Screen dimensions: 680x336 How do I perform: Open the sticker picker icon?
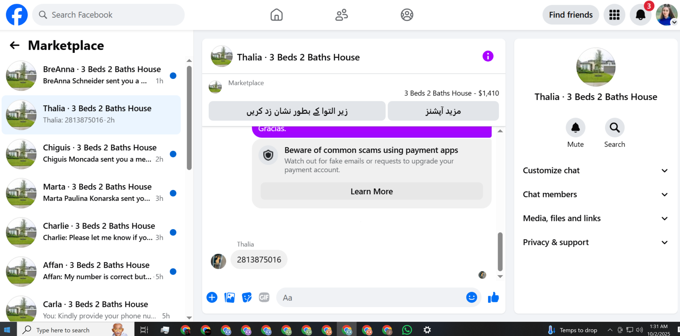point(247,297)
